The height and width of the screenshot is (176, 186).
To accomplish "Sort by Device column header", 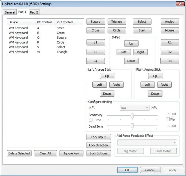I will point(21,22).
